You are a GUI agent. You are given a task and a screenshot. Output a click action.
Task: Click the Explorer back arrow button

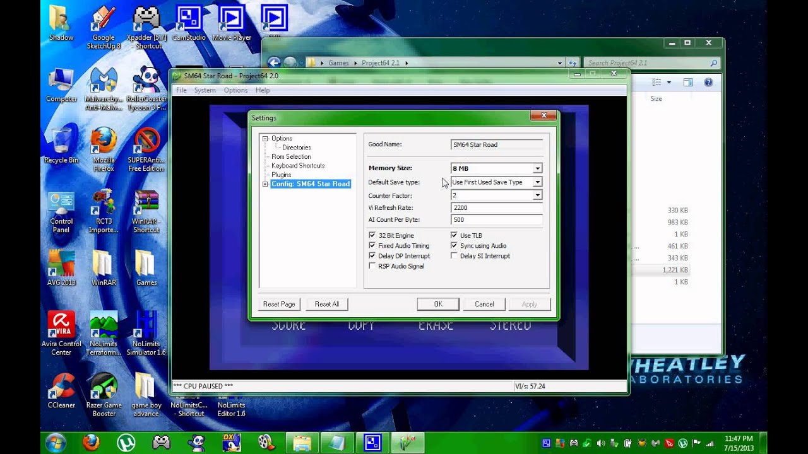click(x=274, y=62)
